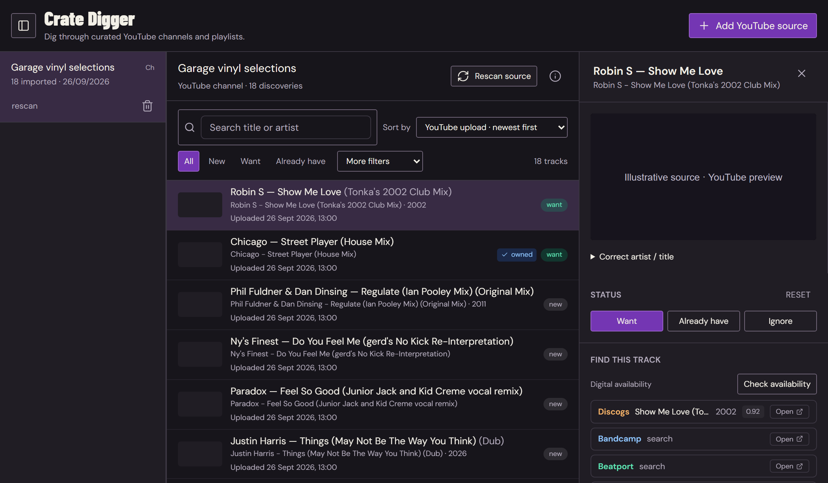Screen dimensions: 828x483
Task: Click thumbnail of Justin Harris Things
Action: (x=200, y=454)
